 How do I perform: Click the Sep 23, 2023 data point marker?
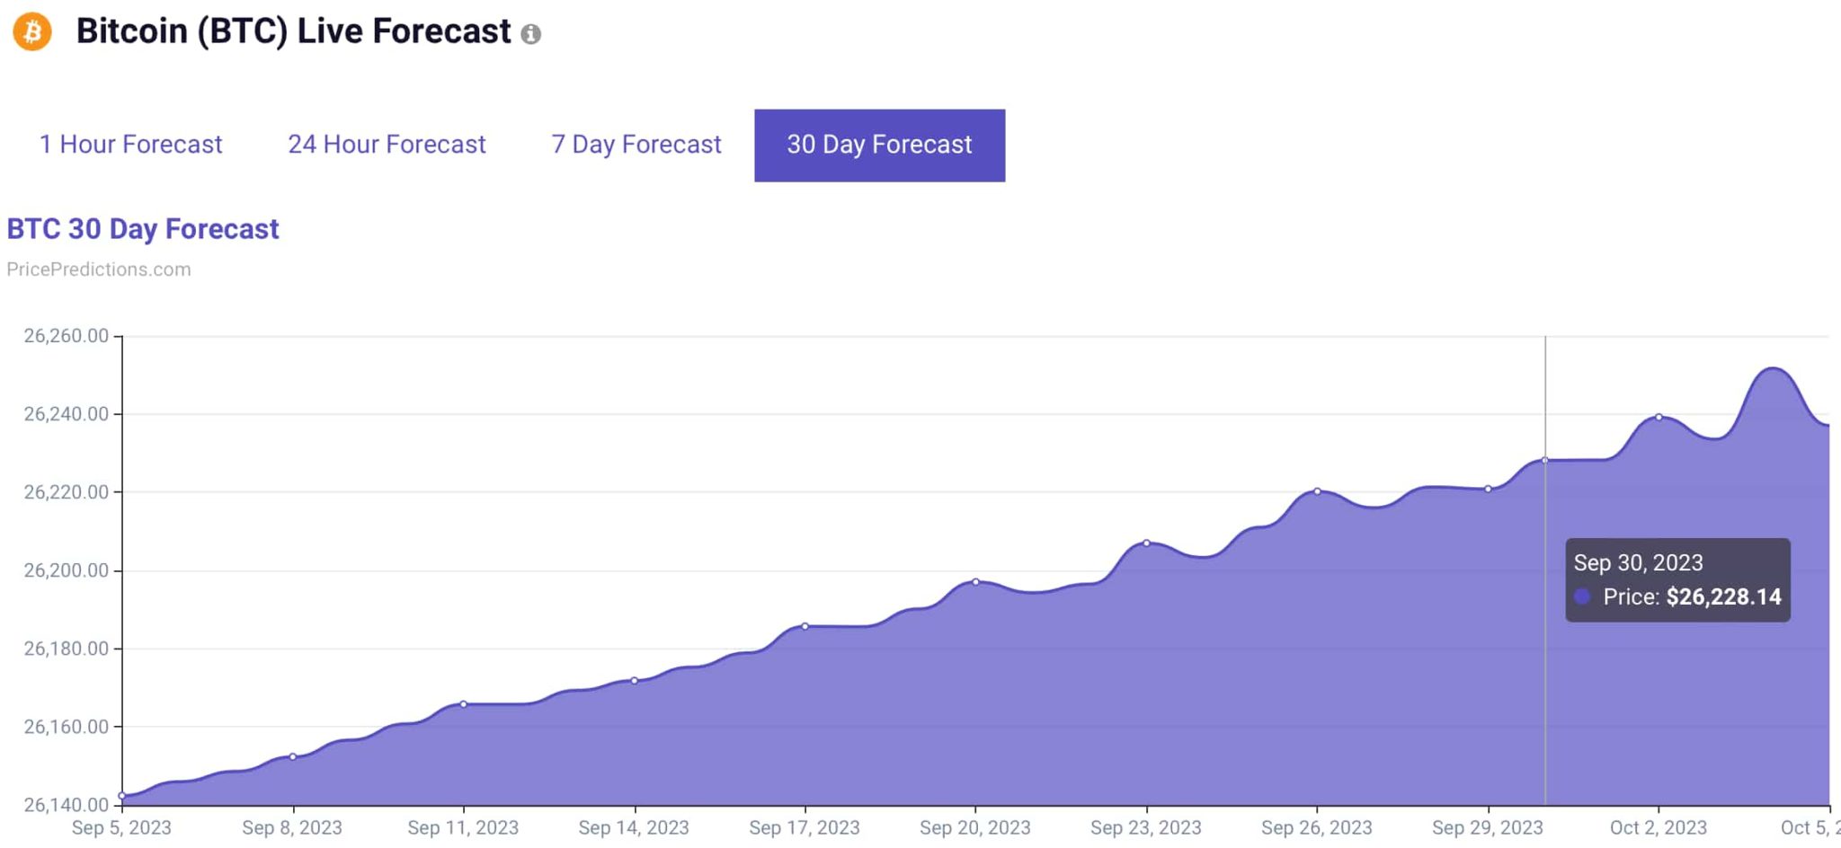(1147, 543)
